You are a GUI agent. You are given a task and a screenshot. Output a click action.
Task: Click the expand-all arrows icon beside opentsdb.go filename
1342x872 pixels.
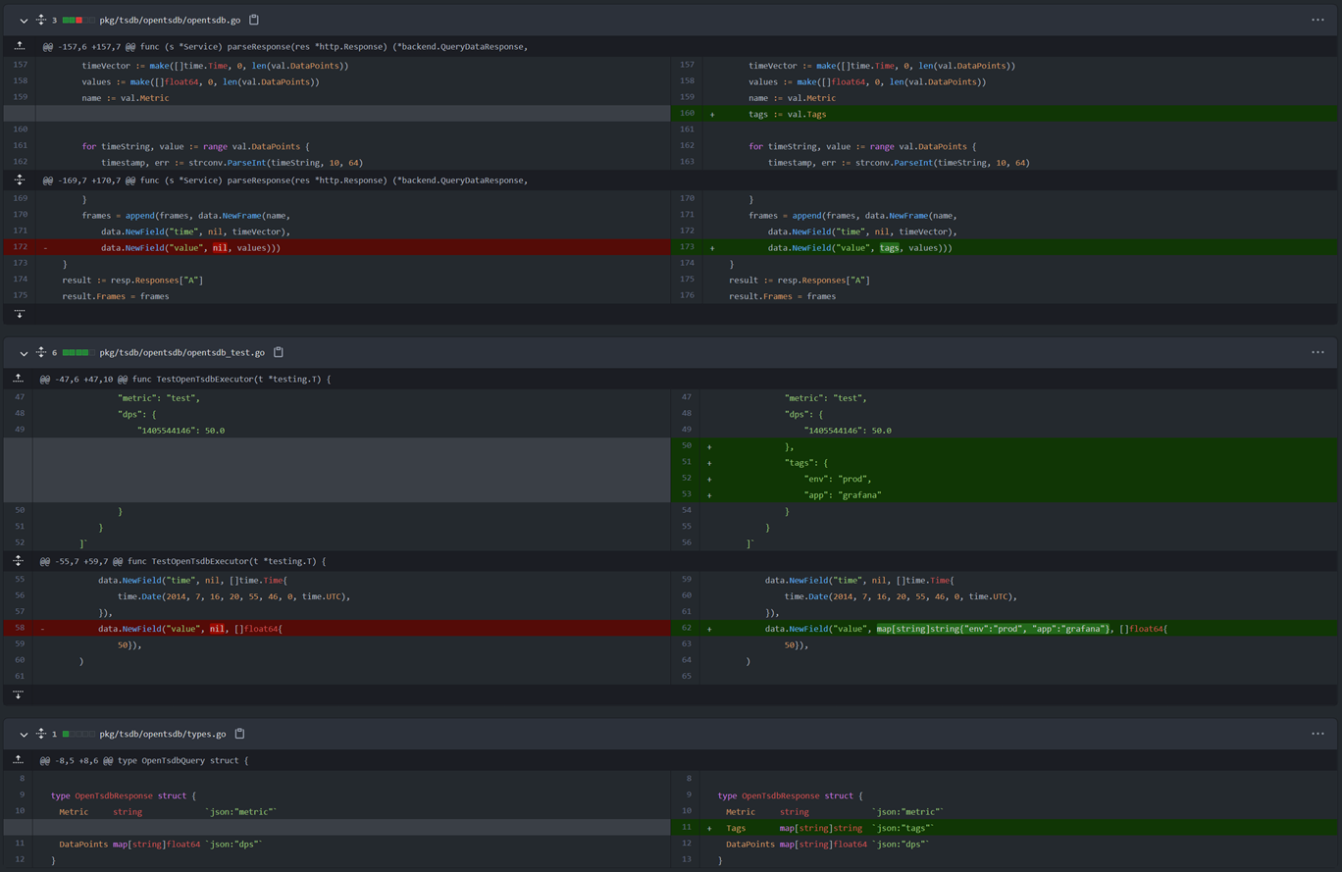[x=40, y=19]
